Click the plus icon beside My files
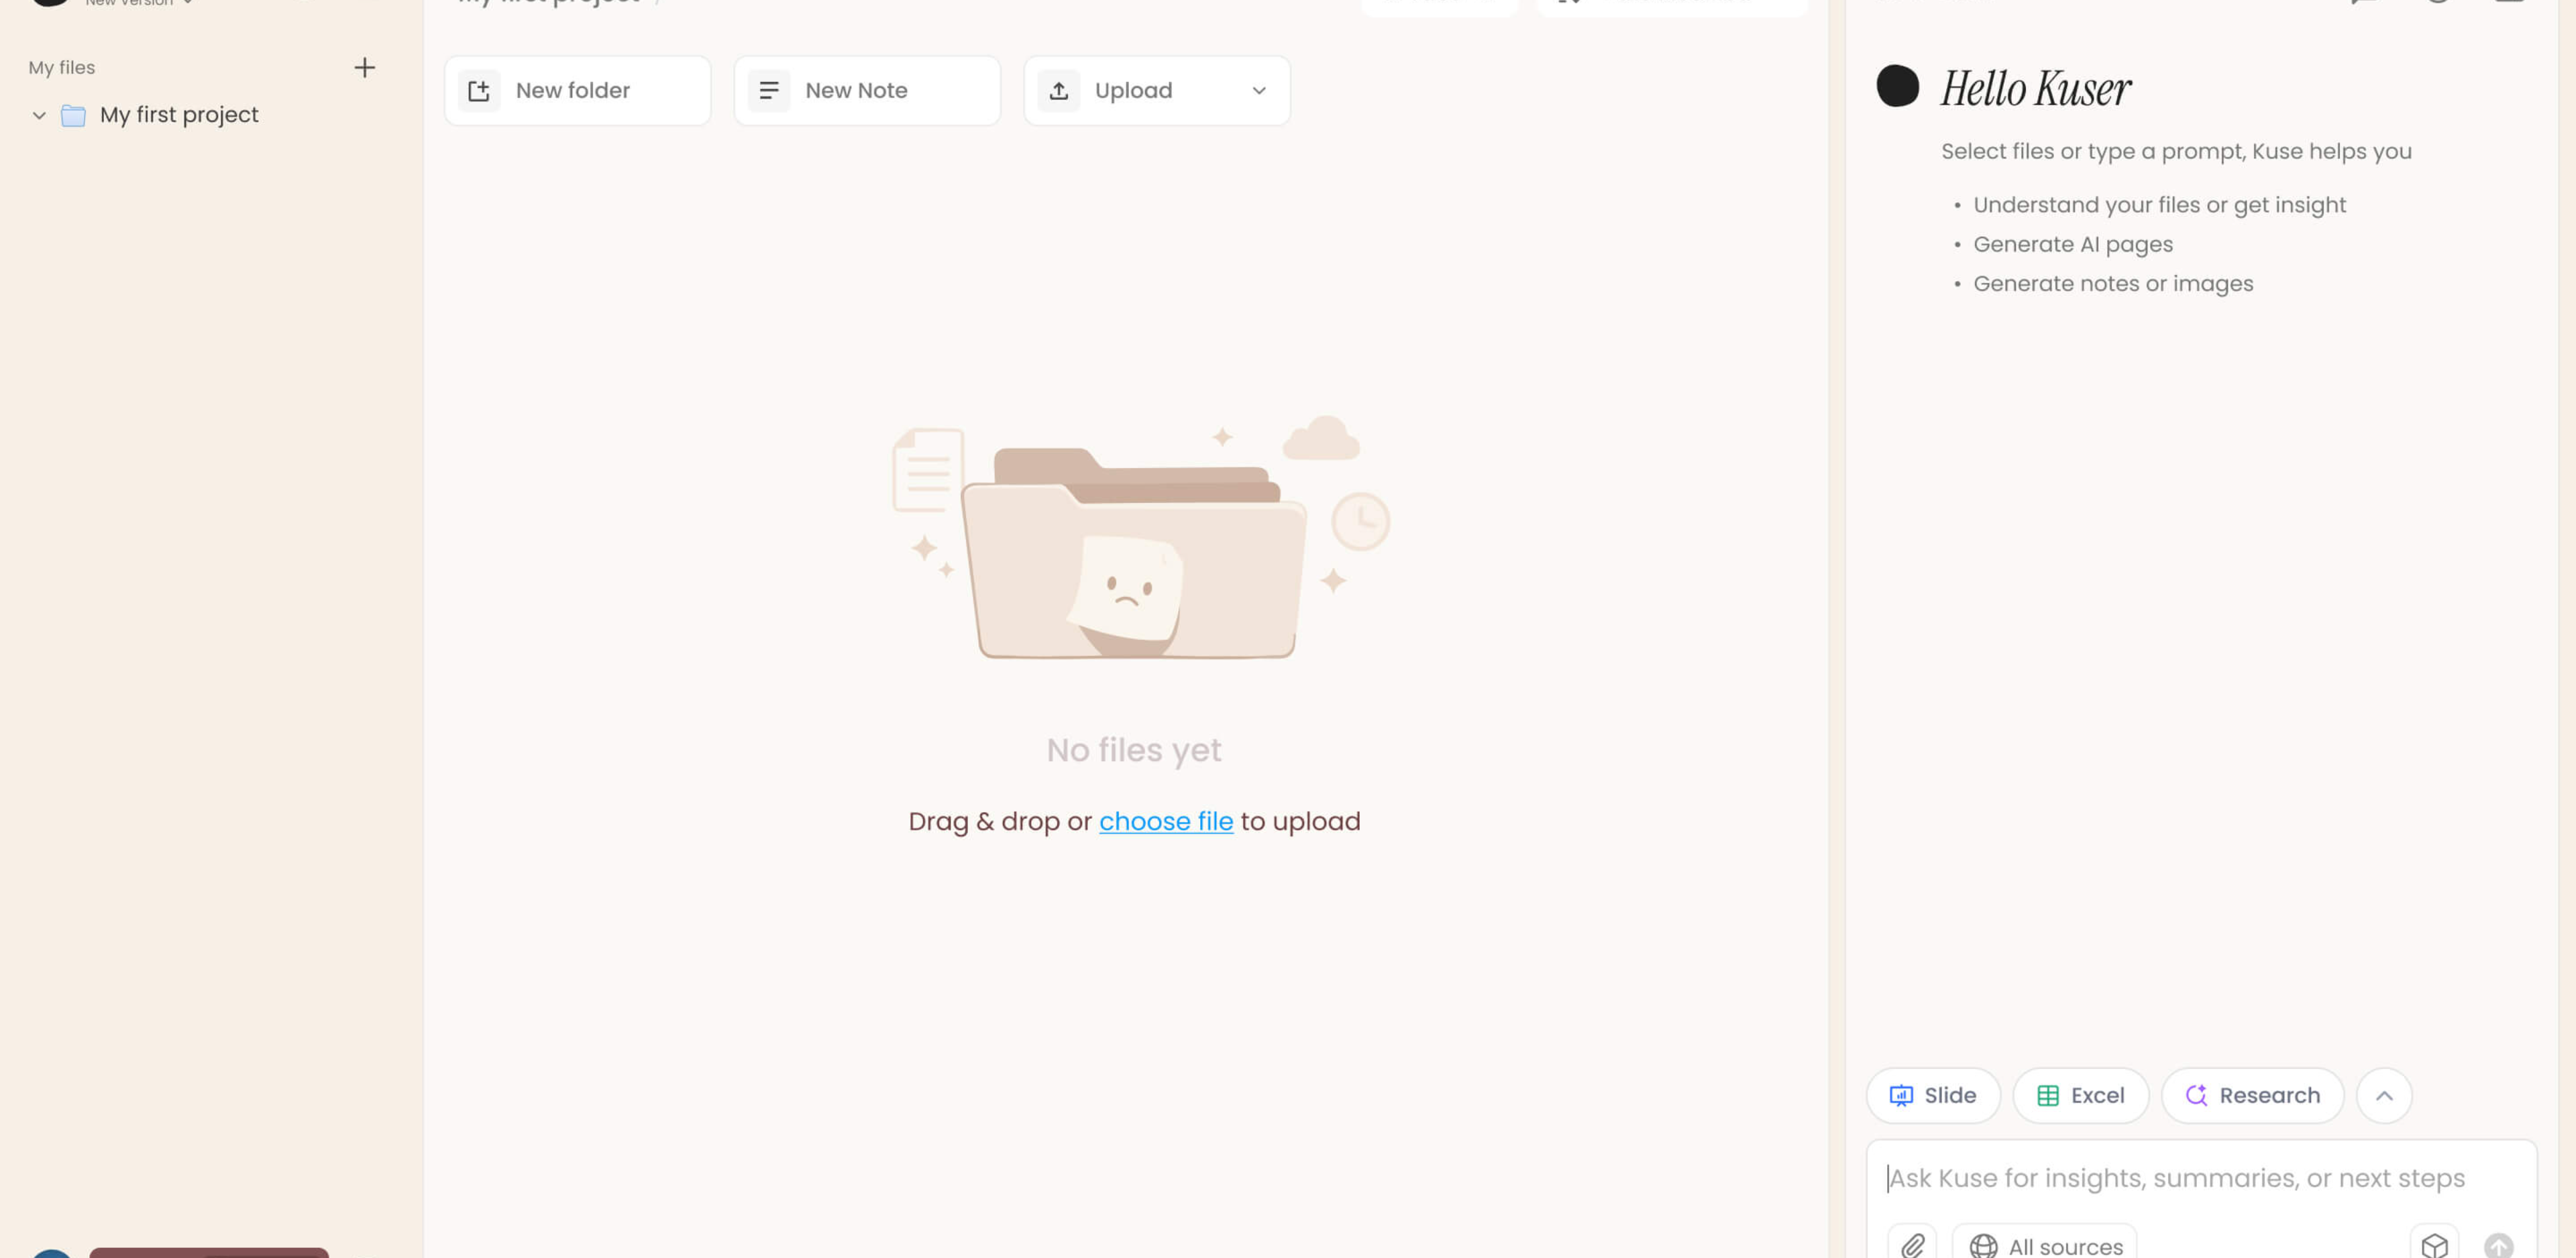The image size is (2576, 1258). click(x=364, y=68)
